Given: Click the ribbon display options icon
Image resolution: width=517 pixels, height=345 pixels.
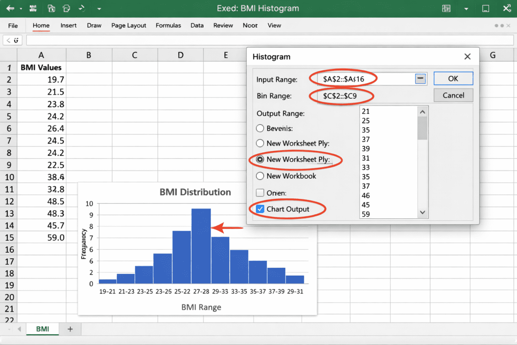Looking at the screenshot, I should (x=446, y=9).
